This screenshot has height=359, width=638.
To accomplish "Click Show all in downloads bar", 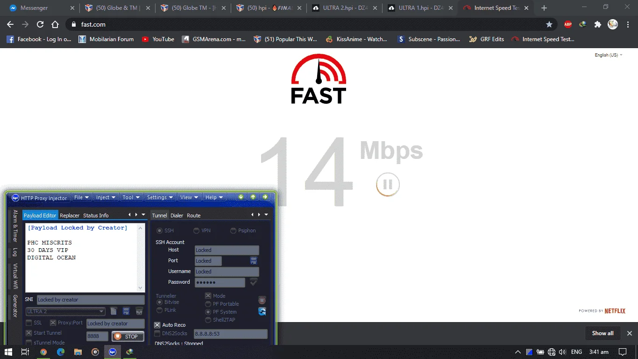I will (x=603, y=333).
